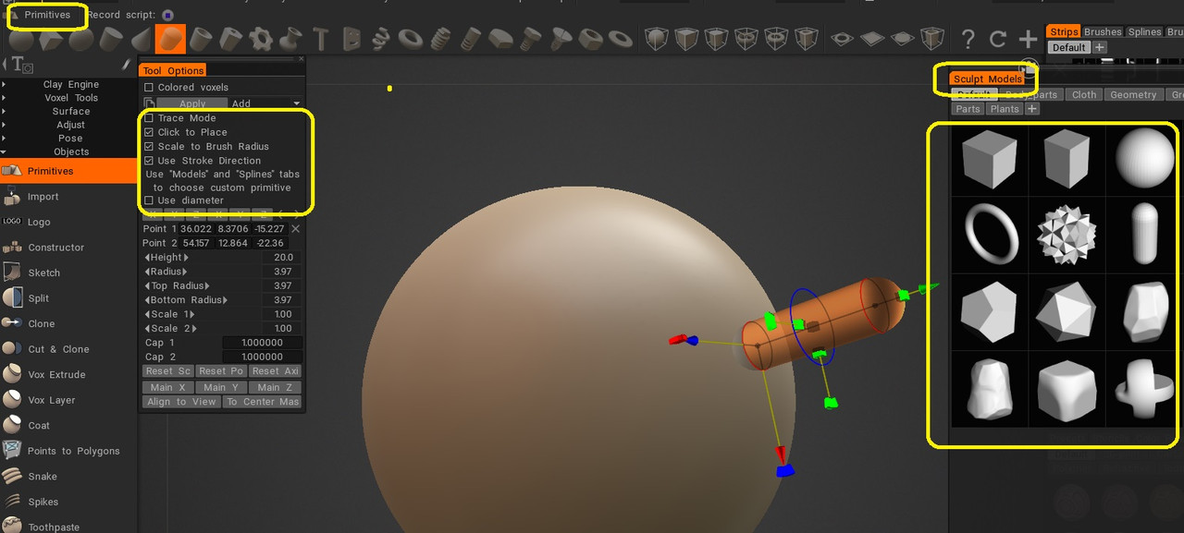Choose the screw thread primitive
The width and height of the screenshot is (1184, 533).
click(x=440, y=40)
